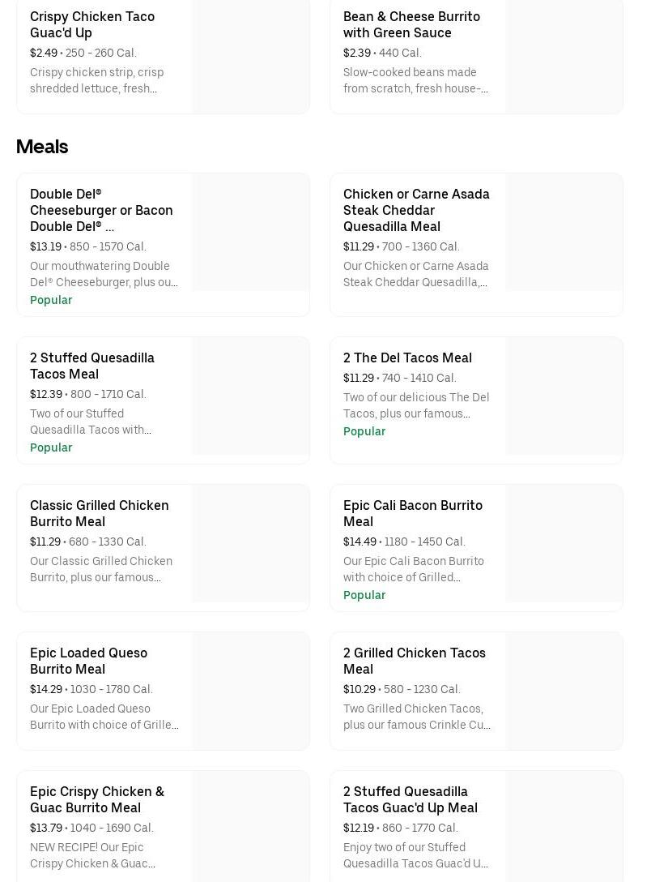
Task: Select Epic Crispy Chicken & Guac Burrito Meal
Action: (x=97, y=799)
